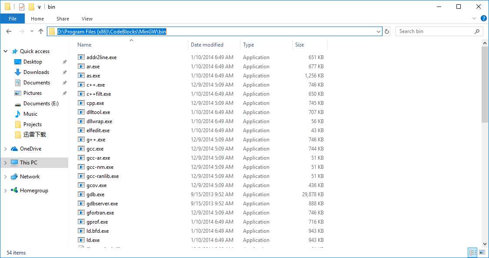The height and width of the screenshot is (258, 489).
Task: Switch to Details view layout button
Action: [x=473, y=253]
